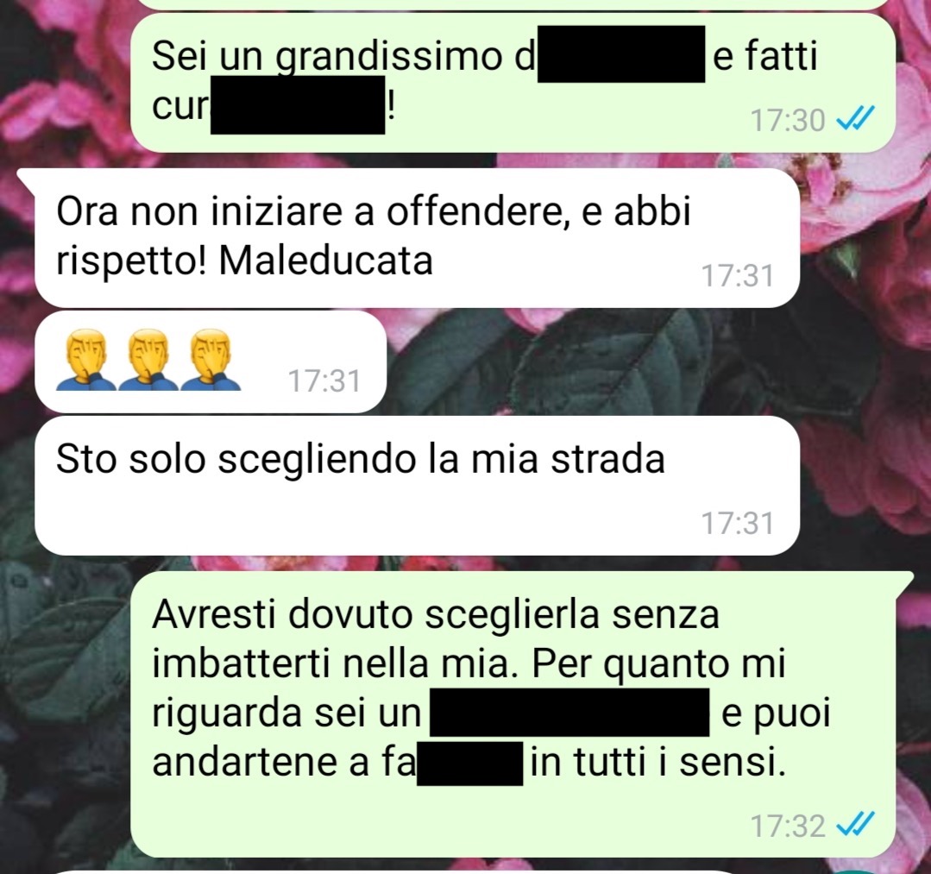The height and width of the screenshot is (874, 931).
Task: Tap the word 'Maleducata'
Action: (326, 261)
